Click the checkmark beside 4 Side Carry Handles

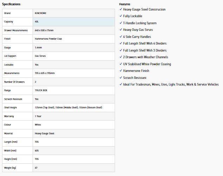[121, 36]
